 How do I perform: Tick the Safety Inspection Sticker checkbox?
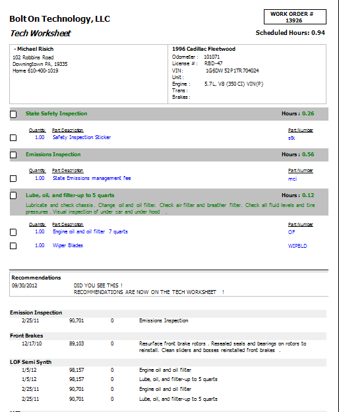pos(13,138)
